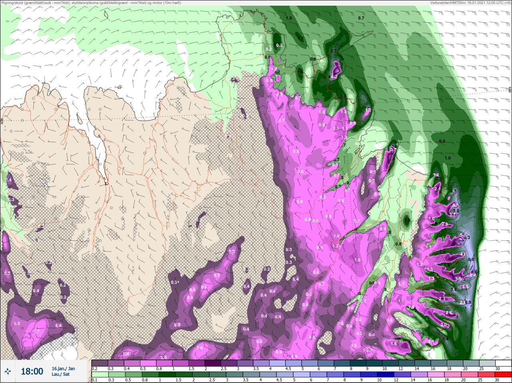The height and width of the screenshot is (383, 512).
Task: Click the 8.6 precipitation value on the map
Action: click(x=474, y=272)
